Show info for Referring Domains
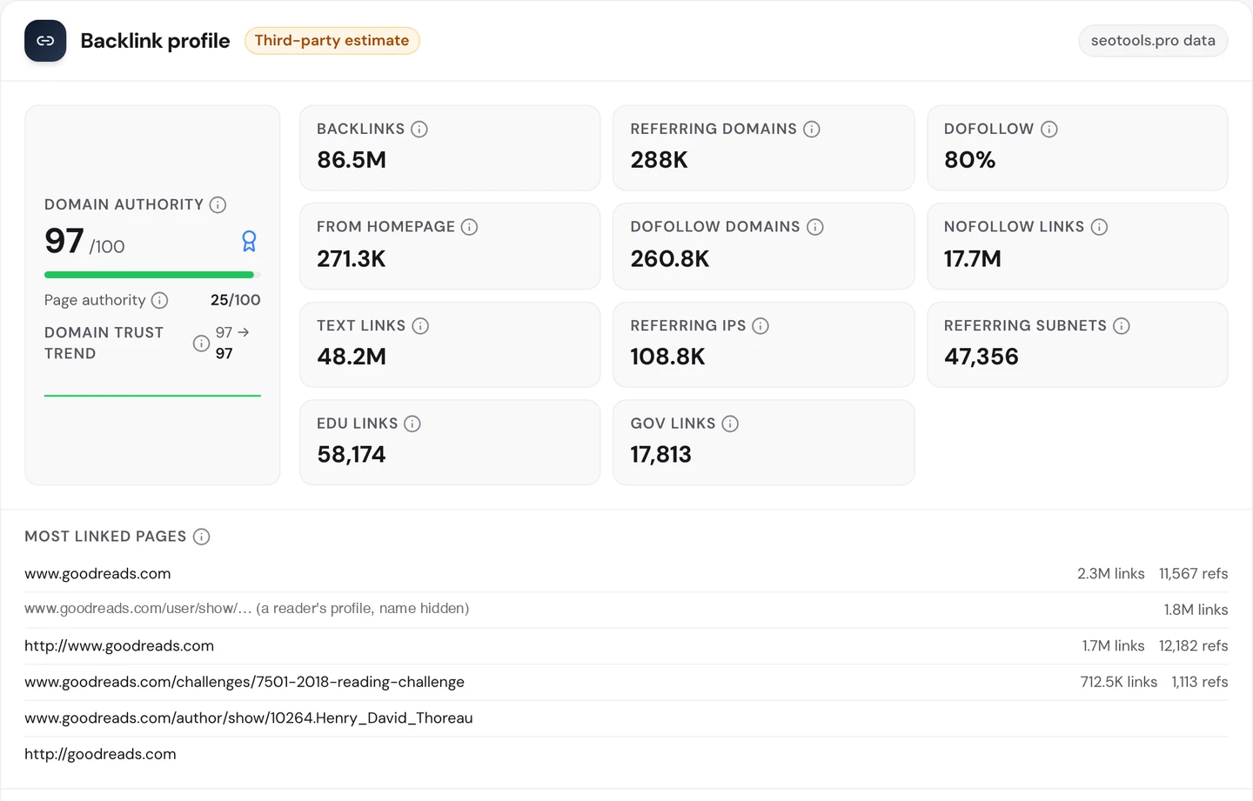The image size is (1253, 801). [812, 130]
